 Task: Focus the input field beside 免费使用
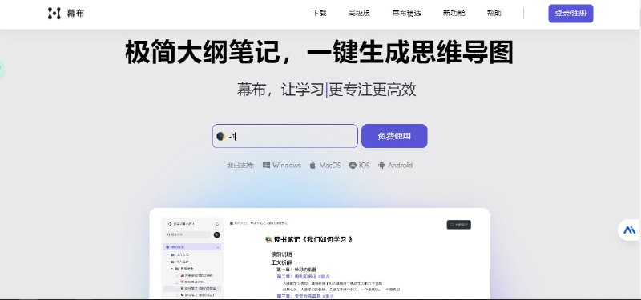[x=285, y=136]
